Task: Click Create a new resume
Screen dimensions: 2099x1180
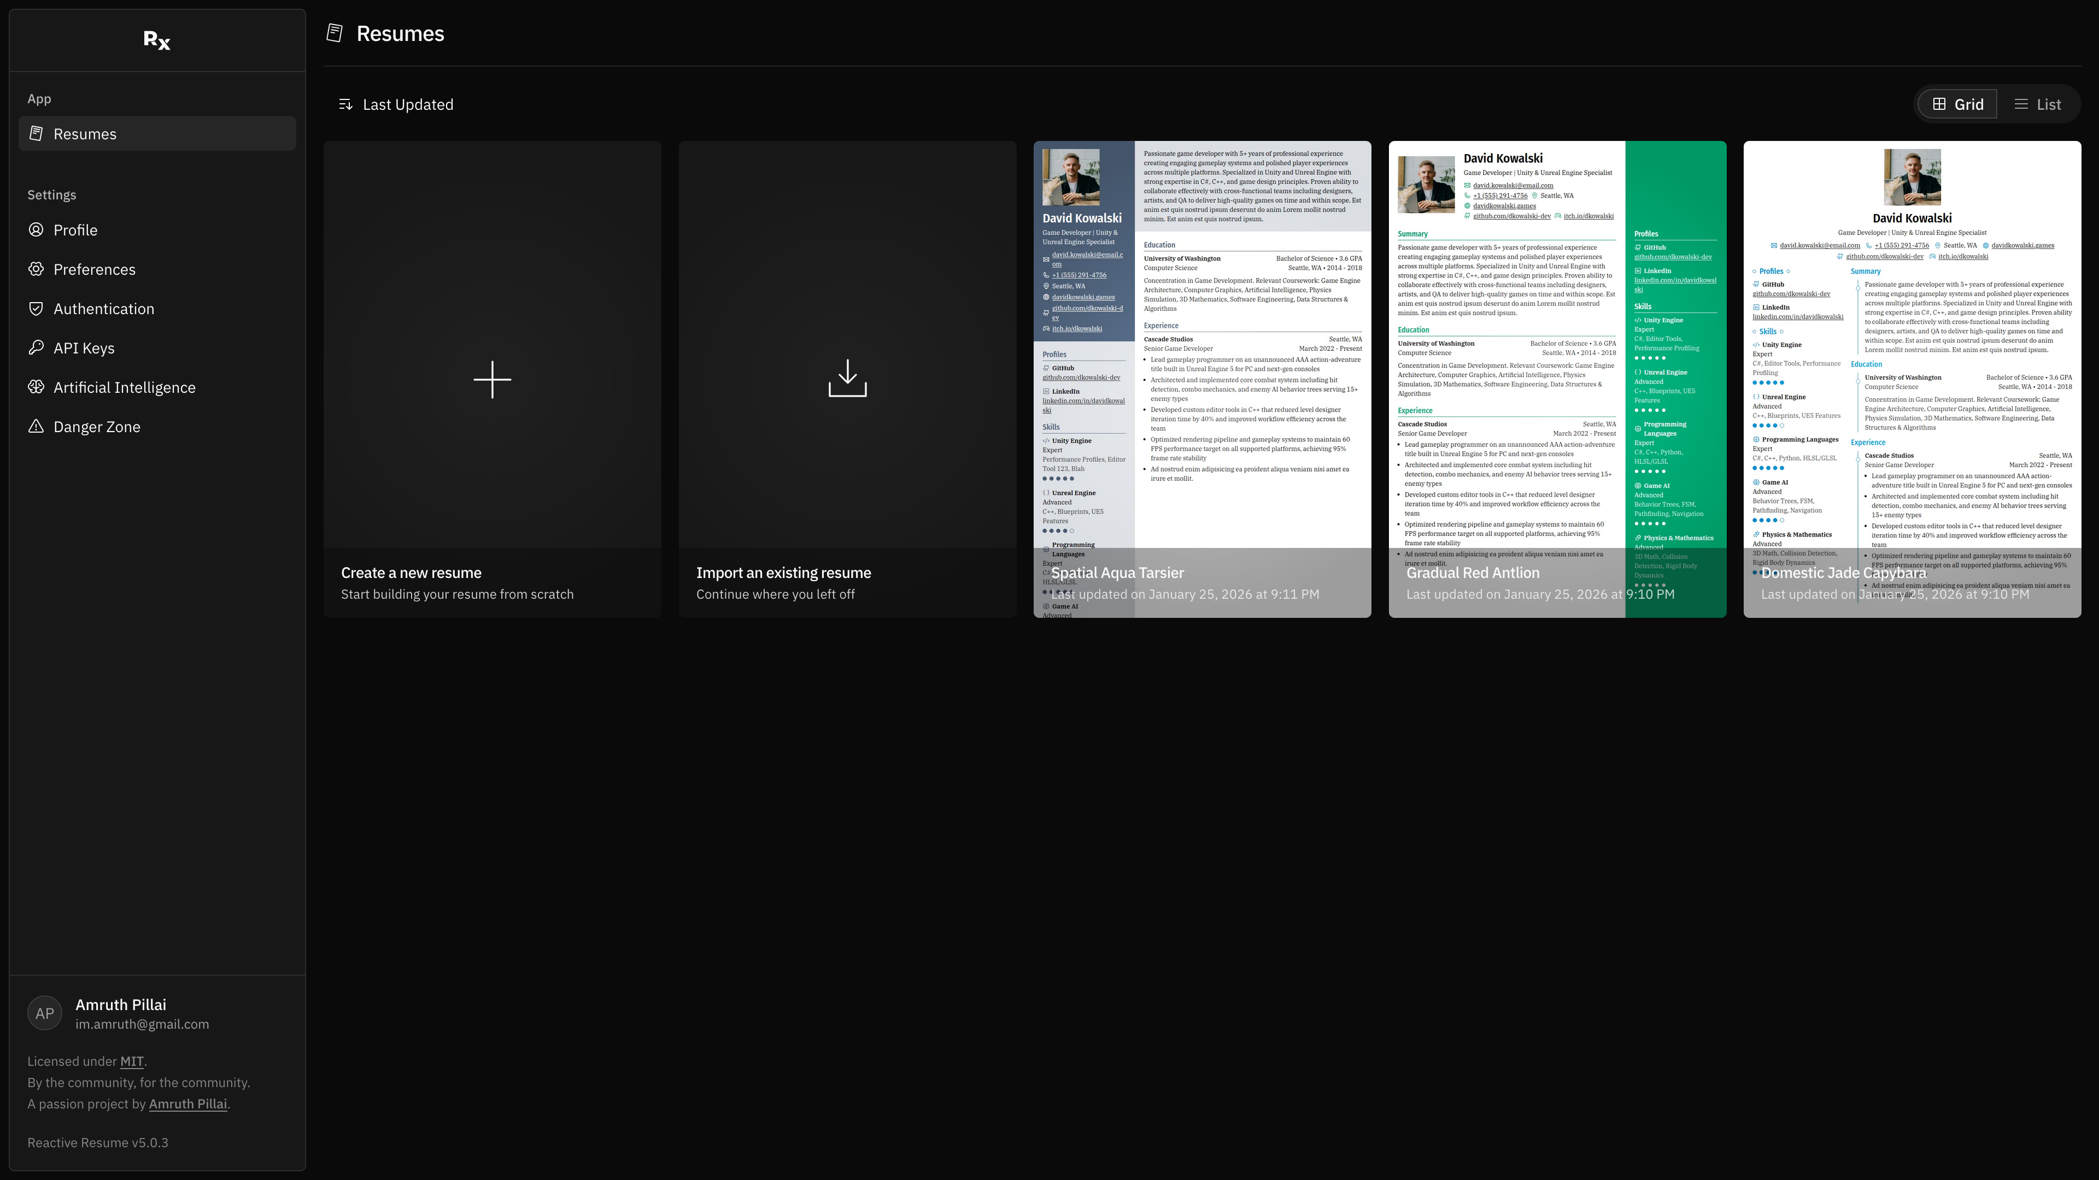Action: pos(492,379)
